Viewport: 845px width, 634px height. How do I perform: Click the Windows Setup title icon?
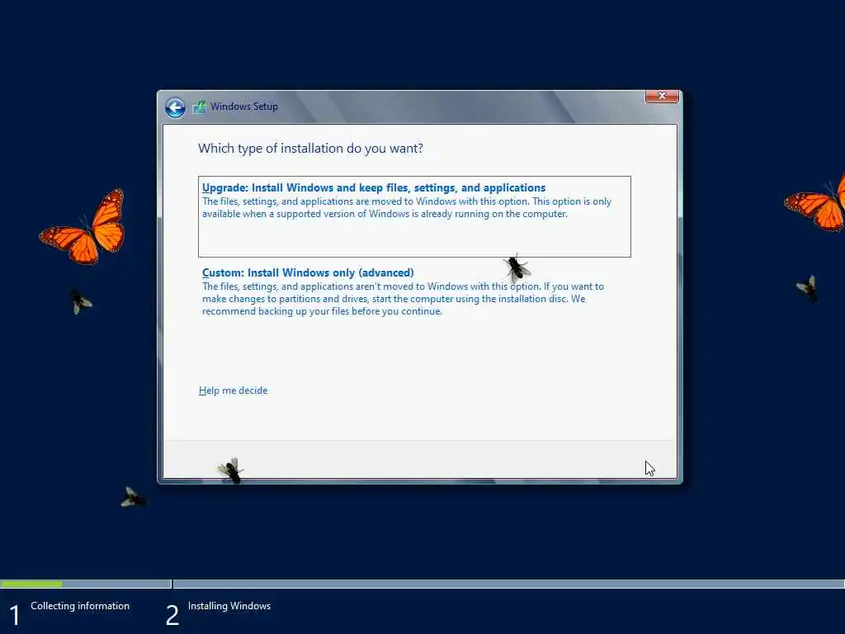[x=200, y=106]
